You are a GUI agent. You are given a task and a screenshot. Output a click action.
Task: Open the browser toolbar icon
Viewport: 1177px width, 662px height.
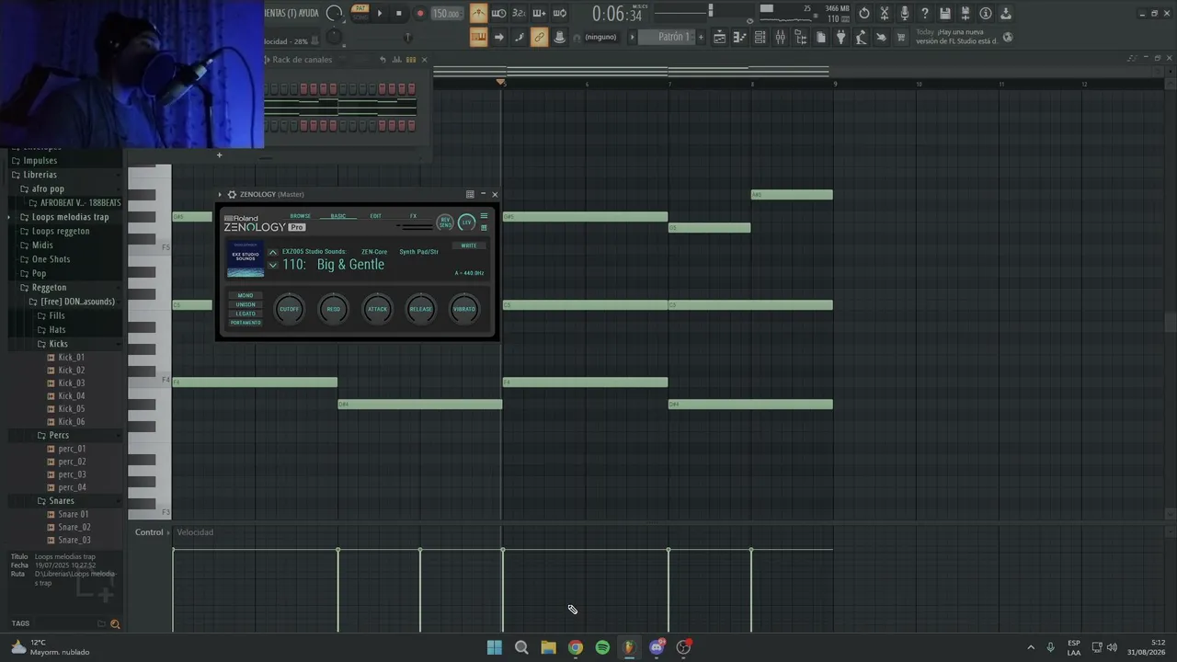[801, 37]
